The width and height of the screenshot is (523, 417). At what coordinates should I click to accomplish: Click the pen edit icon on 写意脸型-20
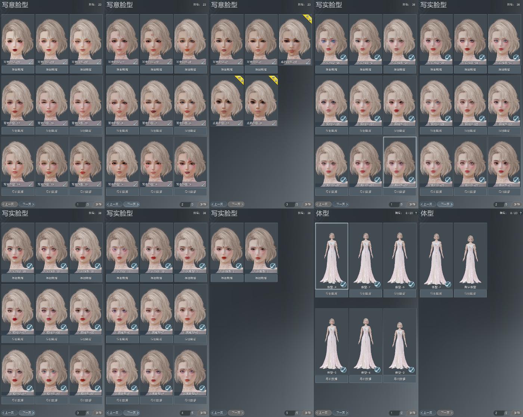point(30,62)
